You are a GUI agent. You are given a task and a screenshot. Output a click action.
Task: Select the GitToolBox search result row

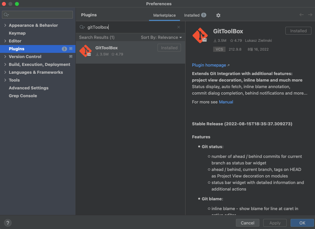130,53
